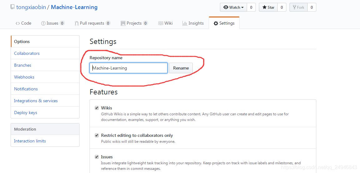Image resolution: width=360 pixels, height=173 pixels.
Task: Click the Fork button
Action: 298,7
